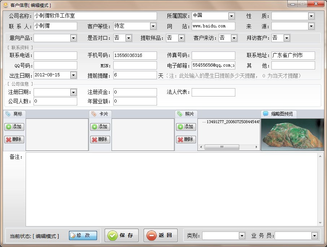Click the 公司名称 input field
This screenshot has width=327, height=247.
pyautogui.click(x=95, y=16)
